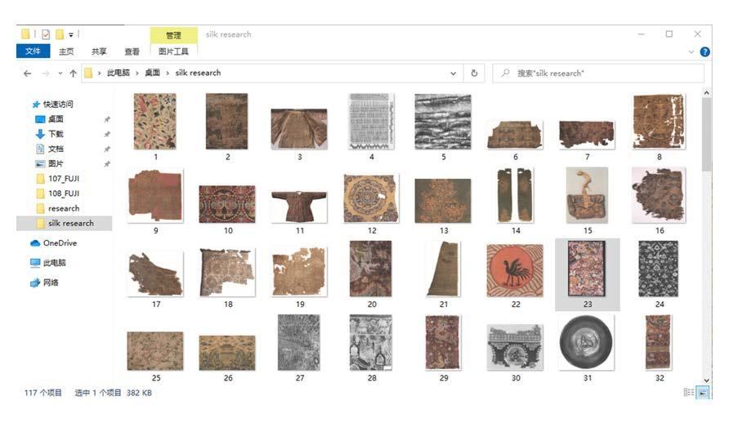
Task: Open the 107_FUJI folder
Action: [64, 179]
